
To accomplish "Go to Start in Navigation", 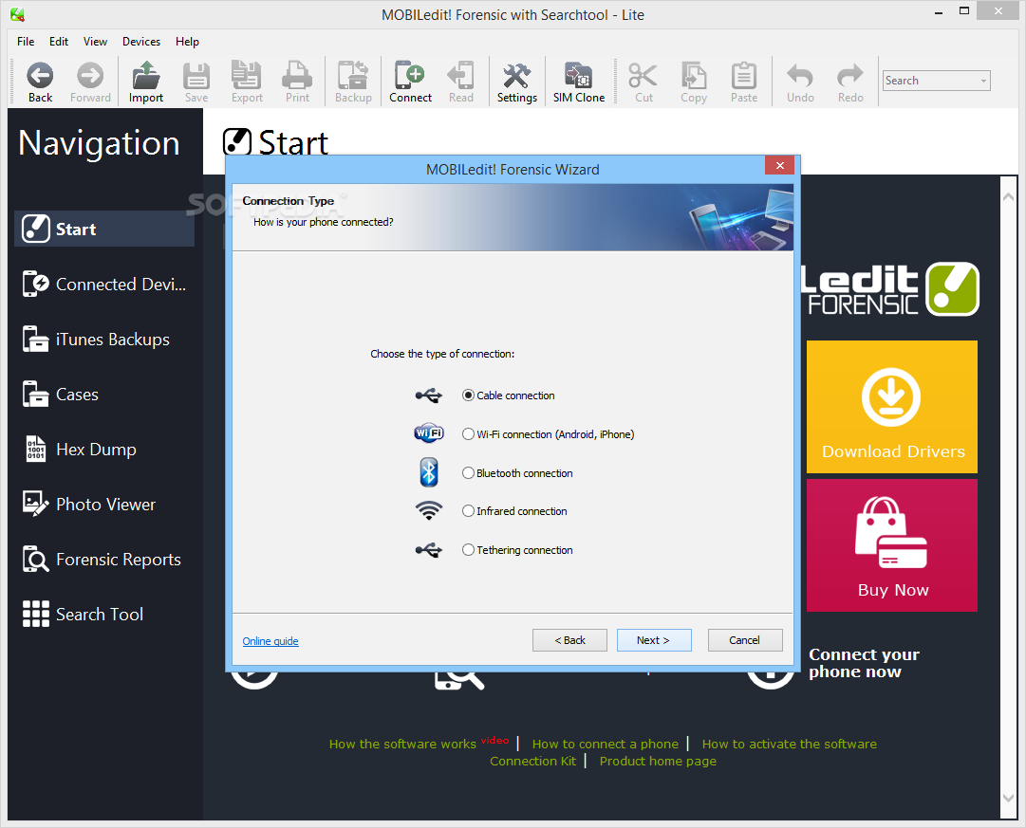I will coord(104,229).
